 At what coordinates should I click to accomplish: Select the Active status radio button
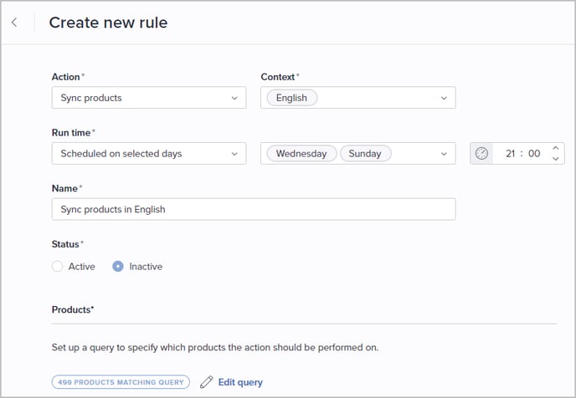tap(57, 267)
